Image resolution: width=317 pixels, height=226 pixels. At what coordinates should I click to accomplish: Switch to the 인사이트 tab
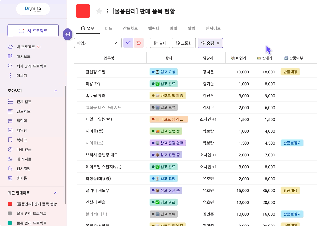click(213, 28)
